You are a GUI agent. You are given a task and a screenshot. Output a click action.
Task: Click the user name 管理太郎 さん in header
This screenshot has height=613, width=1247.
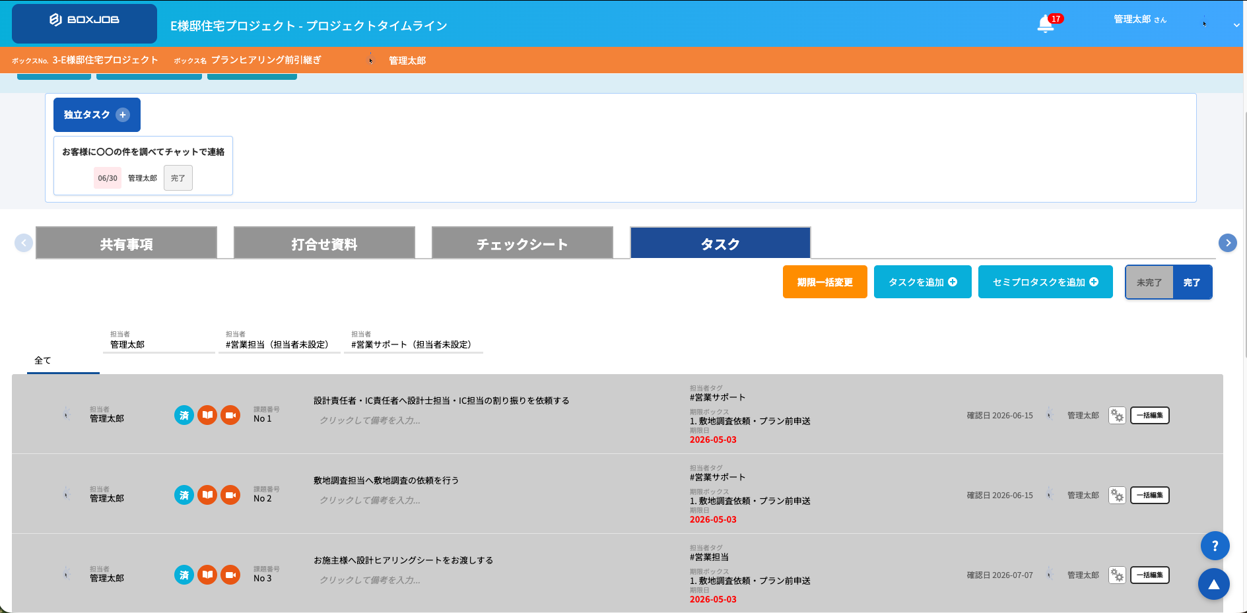coord(1140,20)
